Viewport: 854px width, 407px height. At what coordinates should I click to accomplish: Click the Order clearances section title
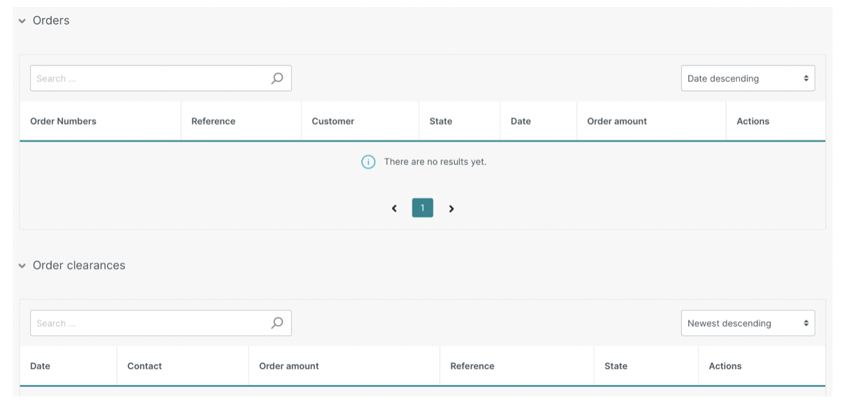pos(79,265)
